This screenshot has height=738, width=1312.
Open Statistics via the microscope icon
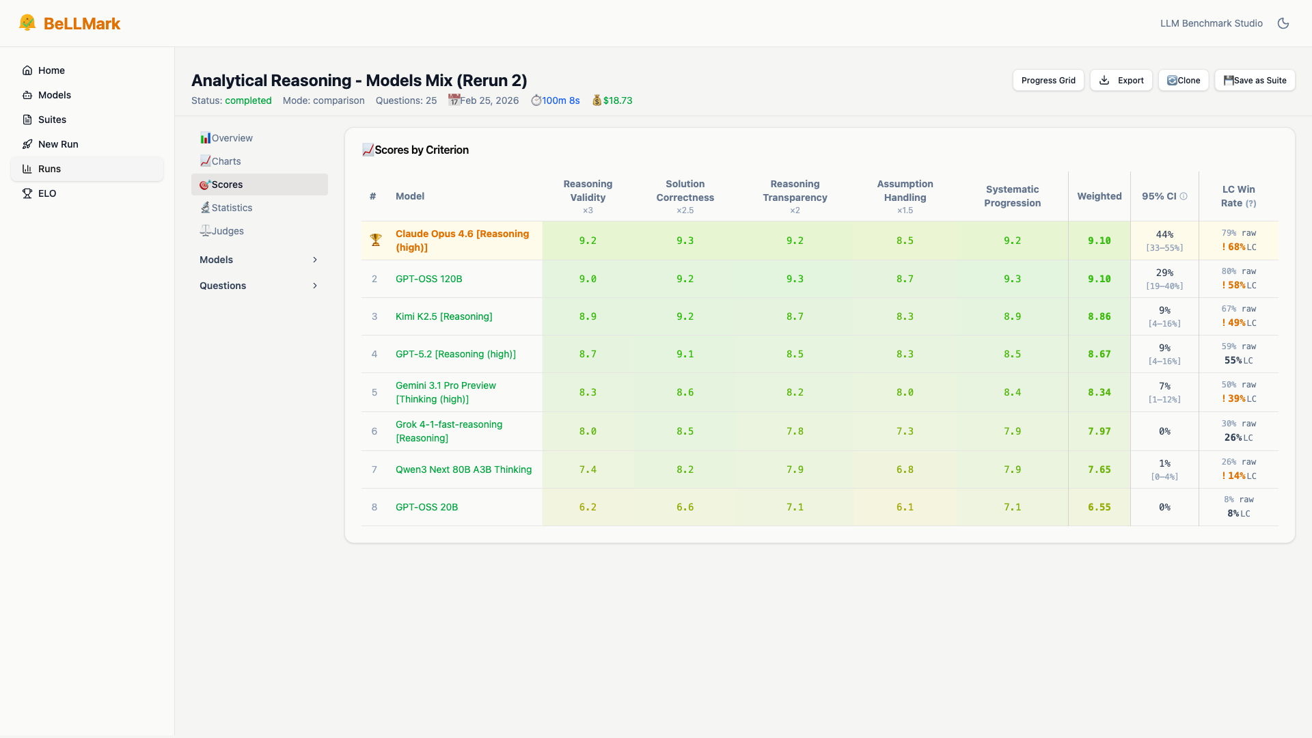pyautogui.click(x=206, y=207)
